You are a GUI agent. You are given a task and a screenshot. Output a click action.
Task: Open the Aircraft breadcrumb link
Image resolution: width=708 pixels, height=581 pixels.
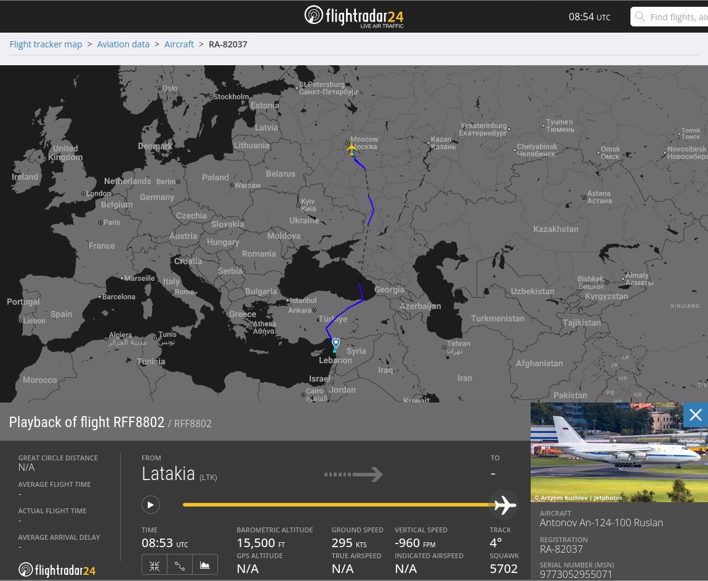179,44
